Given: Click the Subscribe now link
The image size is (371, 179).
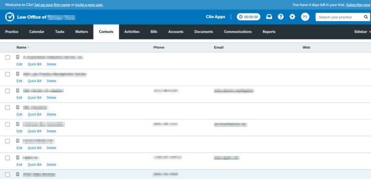Looking at the screenshot, I should pos(358,5).
